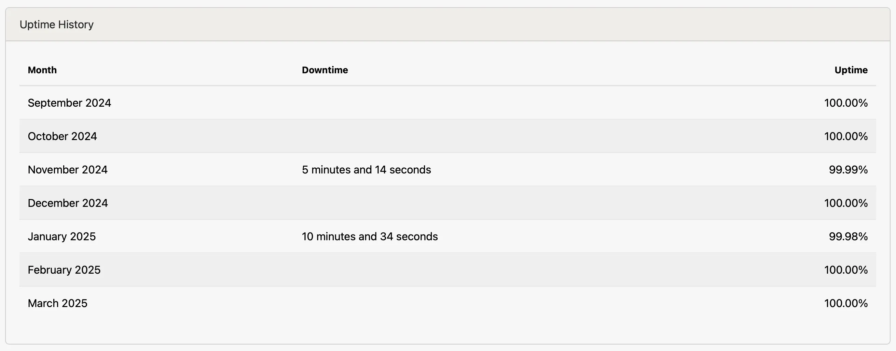The height and width of the screenshot is (351, 896).
Task: Select the February 2025 month cell
Action: [64, 270]
